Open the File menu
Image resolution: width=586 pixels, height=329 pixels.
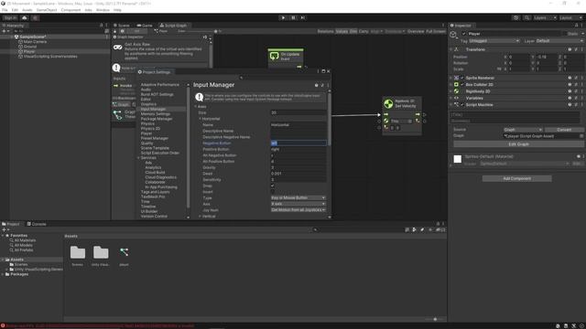[5, 10]
